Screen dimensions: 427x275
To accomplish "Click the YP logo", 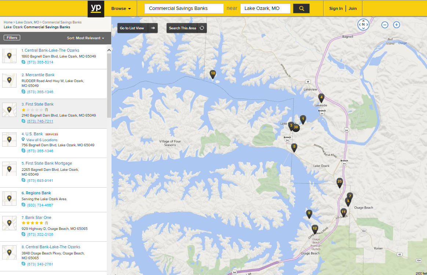I will [96, 9].
